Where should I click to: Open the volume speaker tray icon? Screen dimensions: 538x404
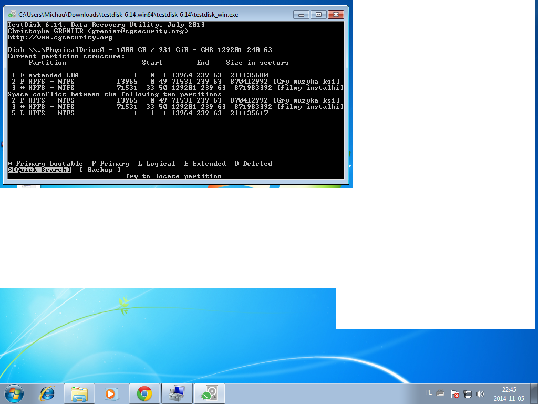480,393
